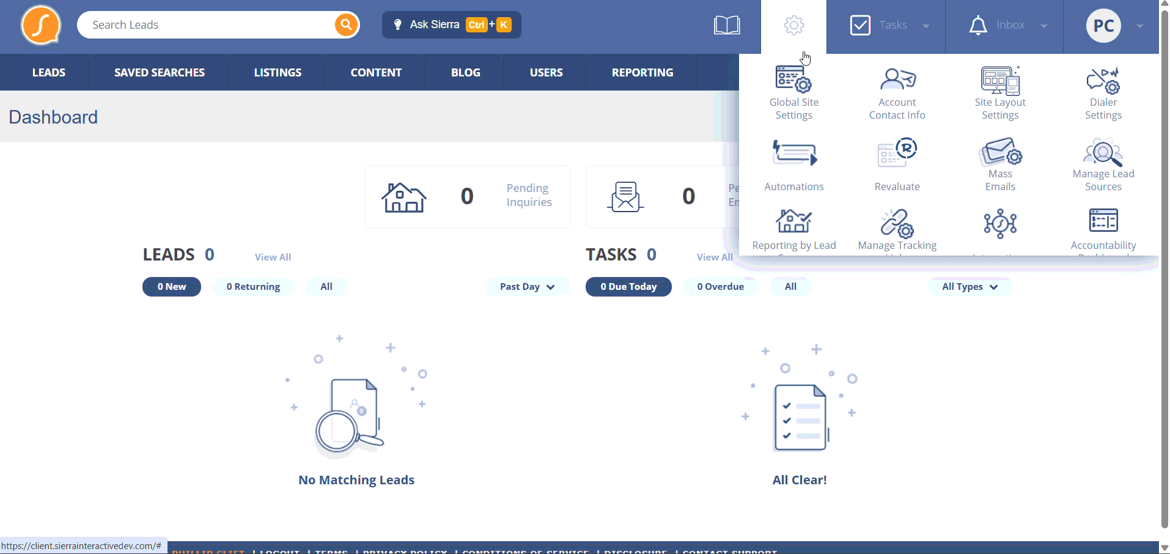Open the LISTINGS menu

click(x=278, y=72)
